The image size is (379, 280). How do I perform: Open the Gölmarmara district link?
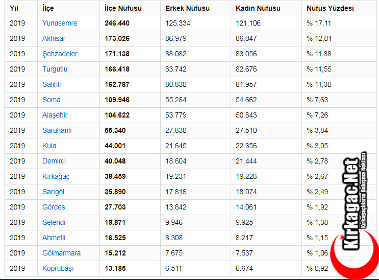tap(61, 253)
